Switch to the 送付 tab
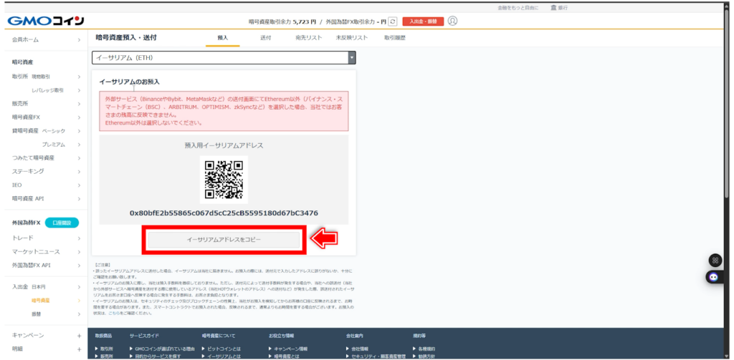 [266, 37]
